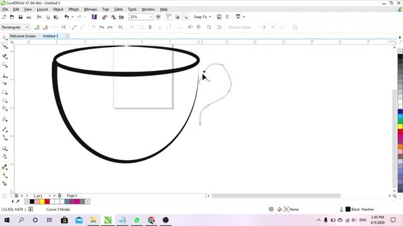Toggle the Cusp Node type
Screen dimensions: 403x226
point(93,27)
